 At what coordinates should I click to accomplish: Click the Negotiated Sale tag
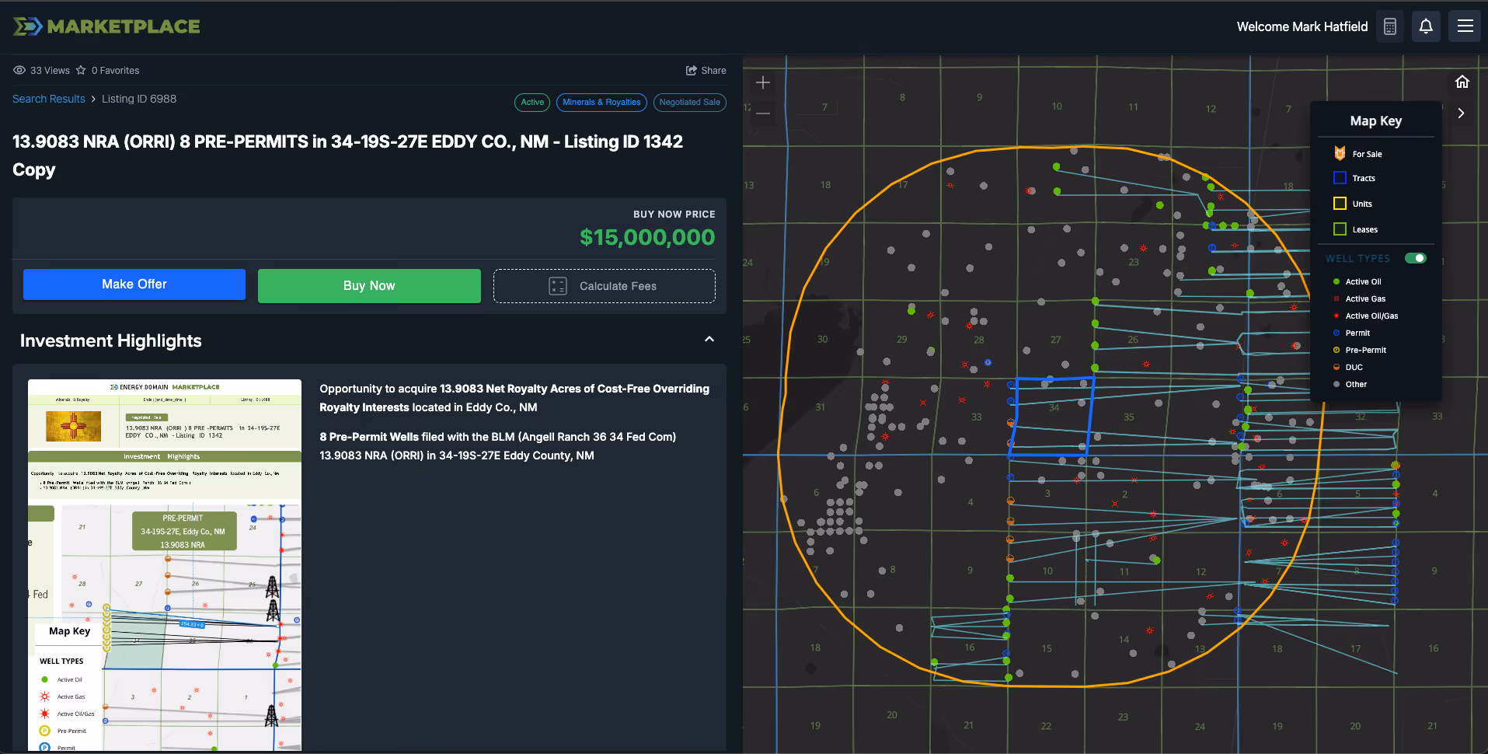(x=689, y=102)
